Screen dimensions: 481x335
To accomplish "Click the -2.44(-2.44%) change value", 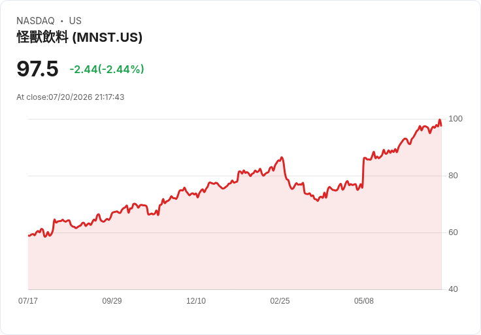I will click(107, 69).
